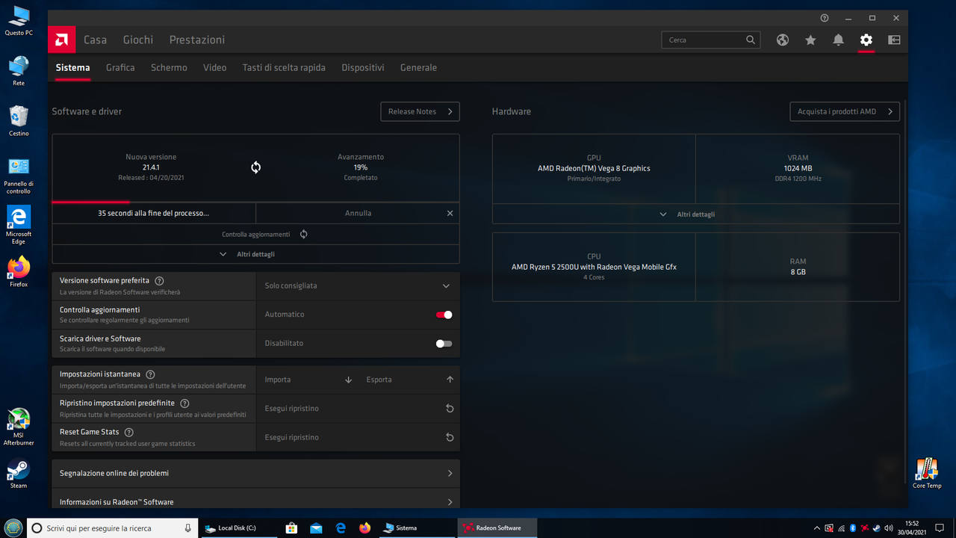Click Importa settings button
The width and height of the screenshot is (956, 538).
coord(307,380)
